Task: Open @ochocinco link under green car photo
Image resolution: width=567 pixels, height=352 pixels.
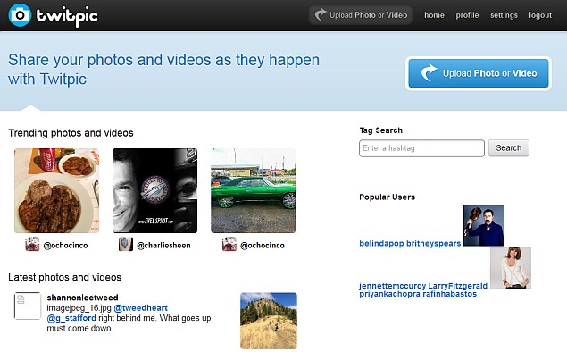Action: coord(263,246)
